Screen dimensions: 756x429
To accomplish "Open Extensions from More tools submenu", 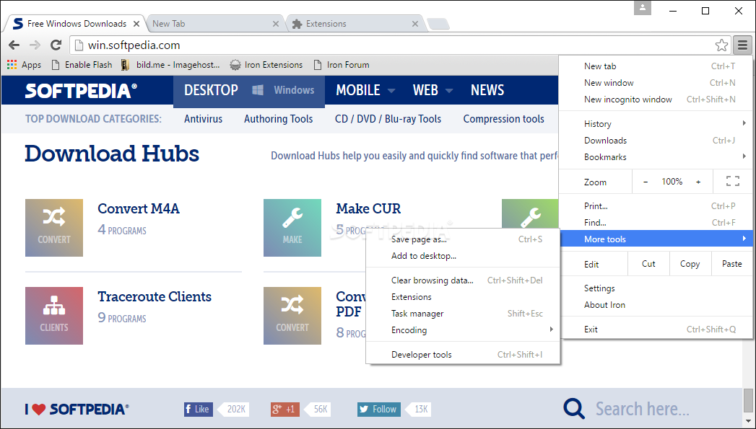I will (463, 297).
